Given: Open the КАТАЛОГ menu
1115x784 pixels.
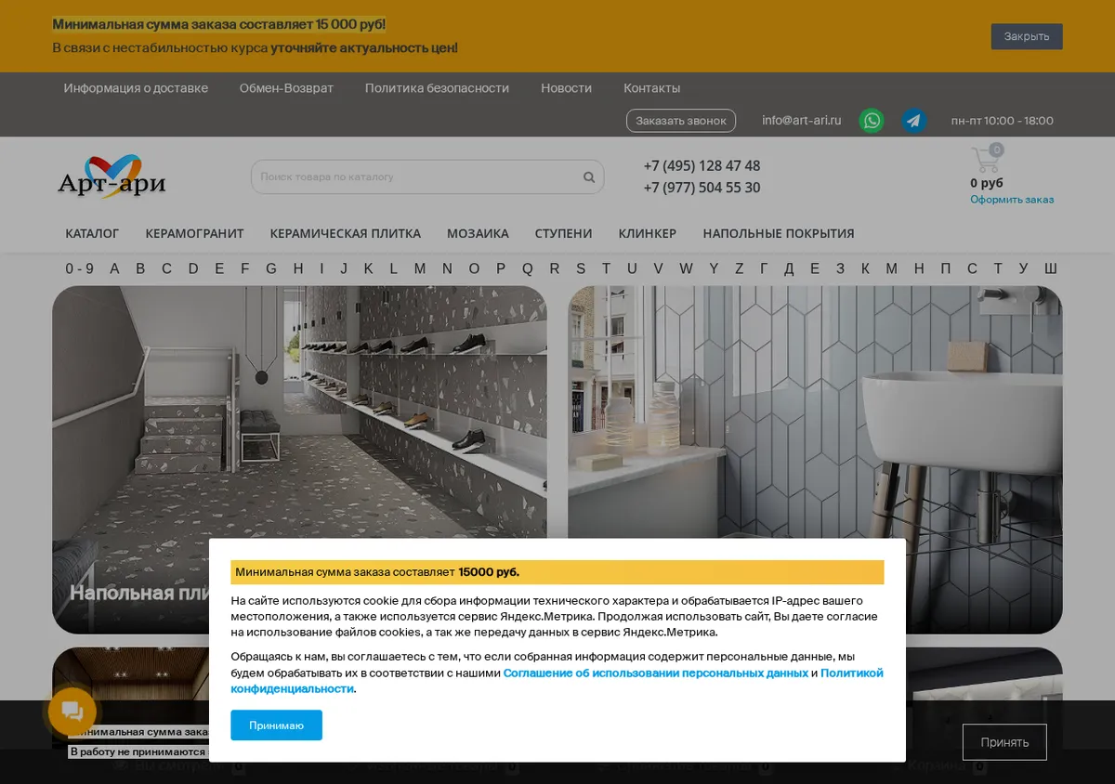Looking at the screenshot, I should click(x=92, y=233).
